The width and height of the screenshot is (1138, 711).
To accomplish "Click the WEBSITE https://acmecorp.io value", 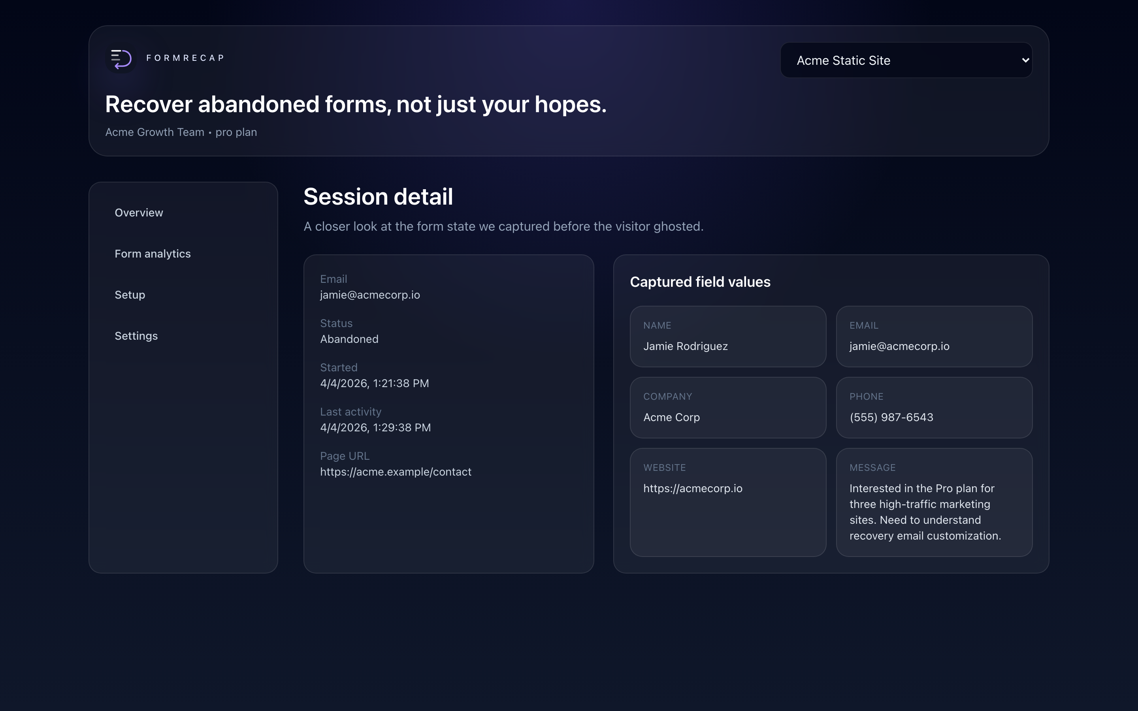I will click(693, 488).
